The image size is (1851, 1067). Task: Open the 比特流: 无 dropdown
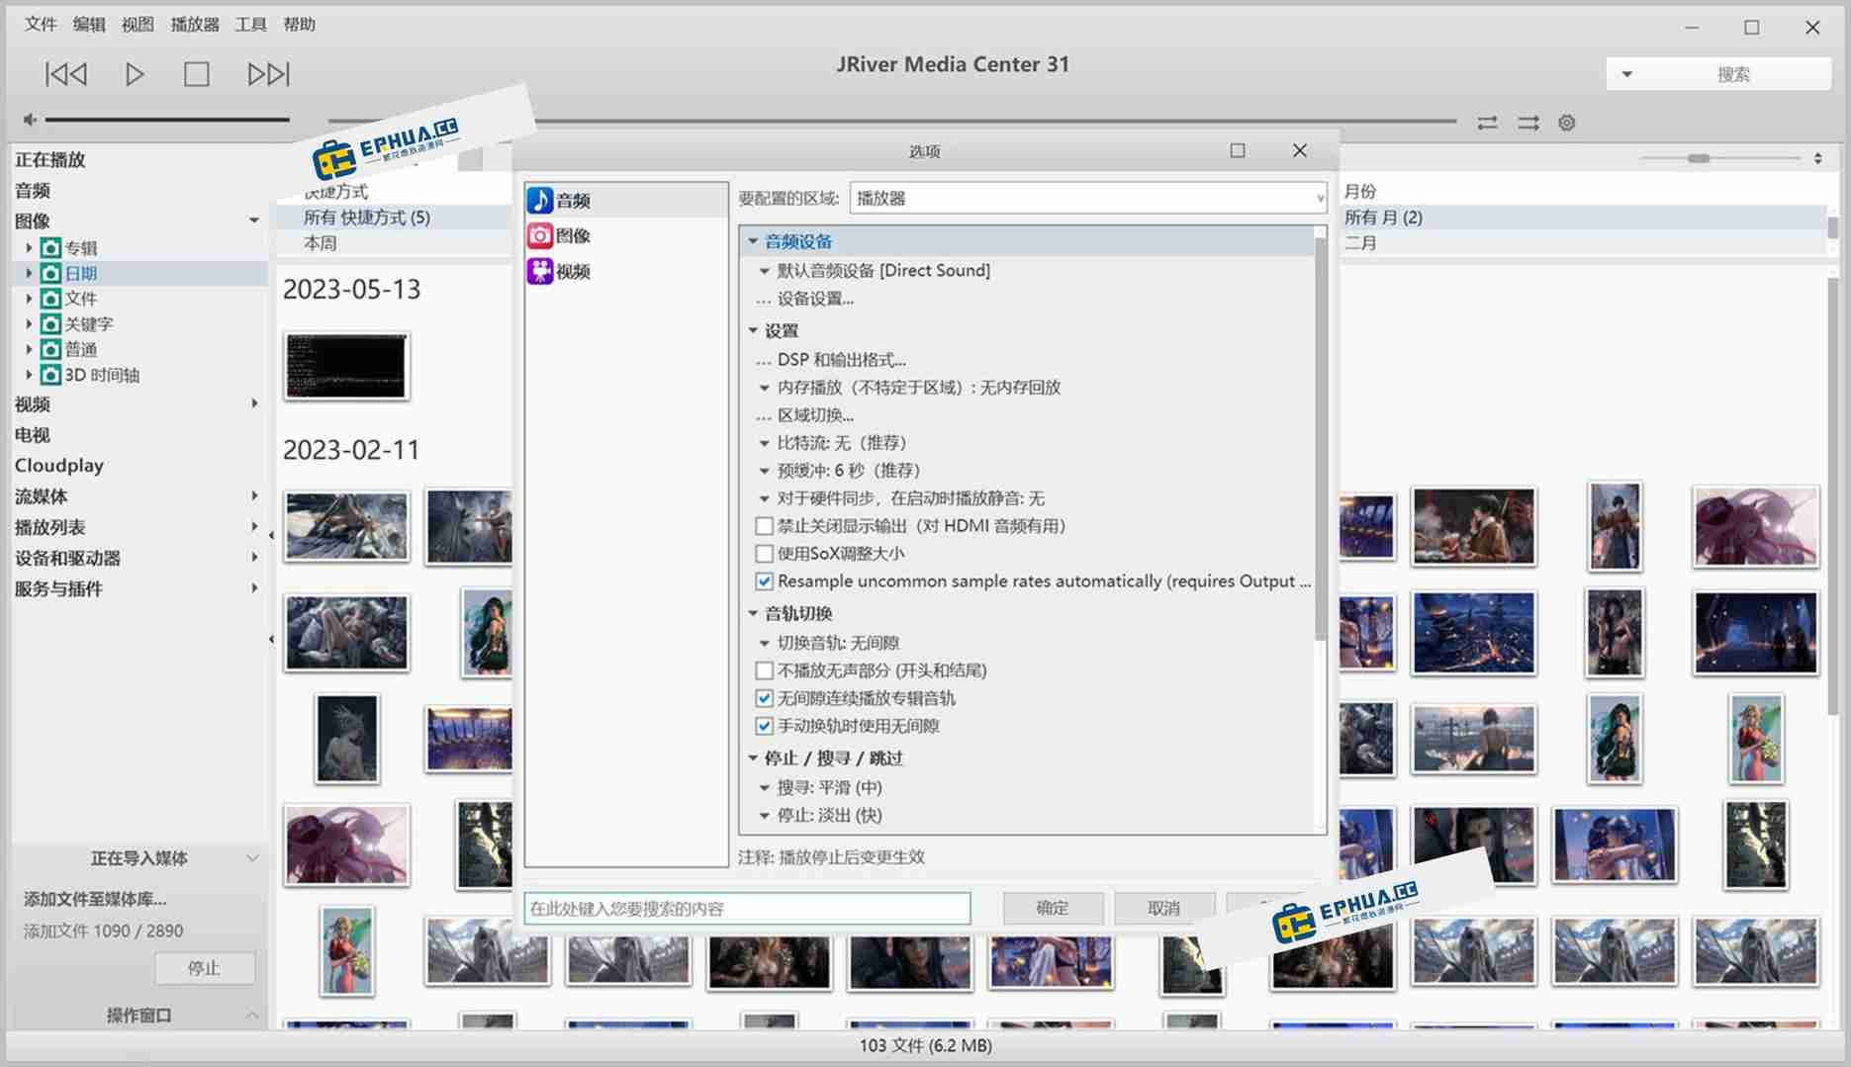coord(765,443)
